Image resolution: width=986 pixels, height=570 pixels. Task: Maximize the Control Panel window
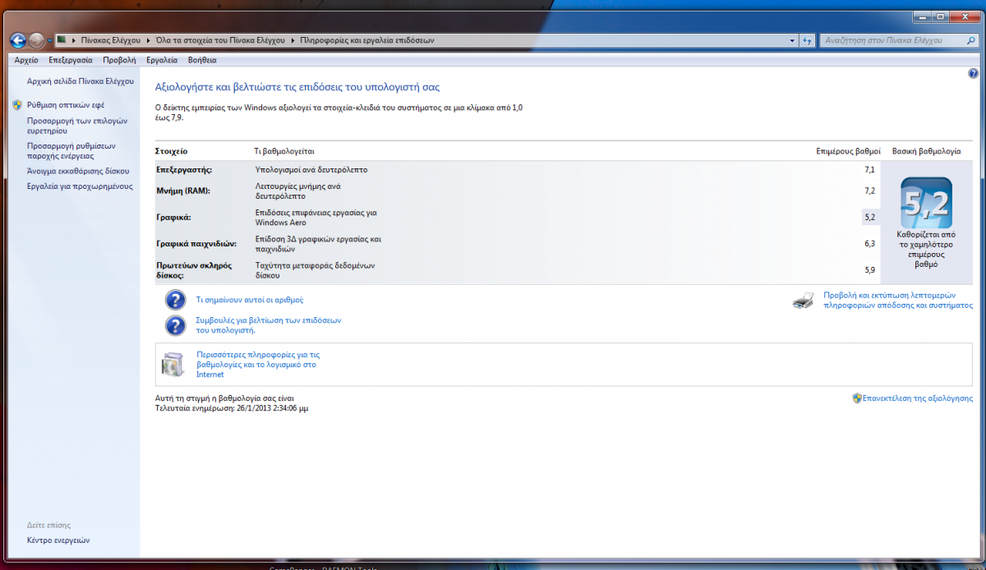[x=941, y=16]
